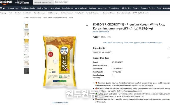This screenshot has height=105, width=170.
Task: Collapse the About this item section
Action: tap(169, 58)
